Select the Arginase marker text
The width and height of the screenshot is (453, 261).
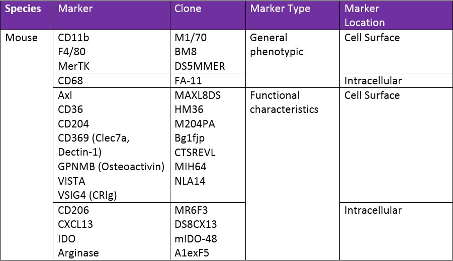[x=78, y=253]
